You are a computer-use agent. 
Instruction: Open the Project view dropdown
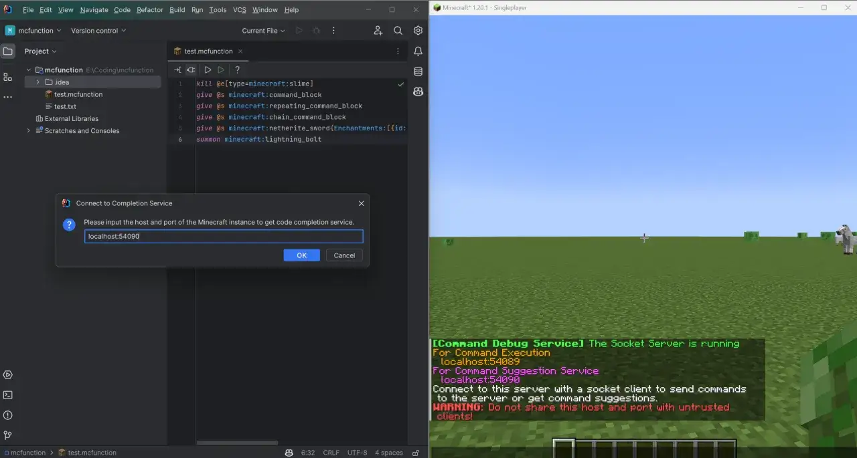tap(40, 51)
